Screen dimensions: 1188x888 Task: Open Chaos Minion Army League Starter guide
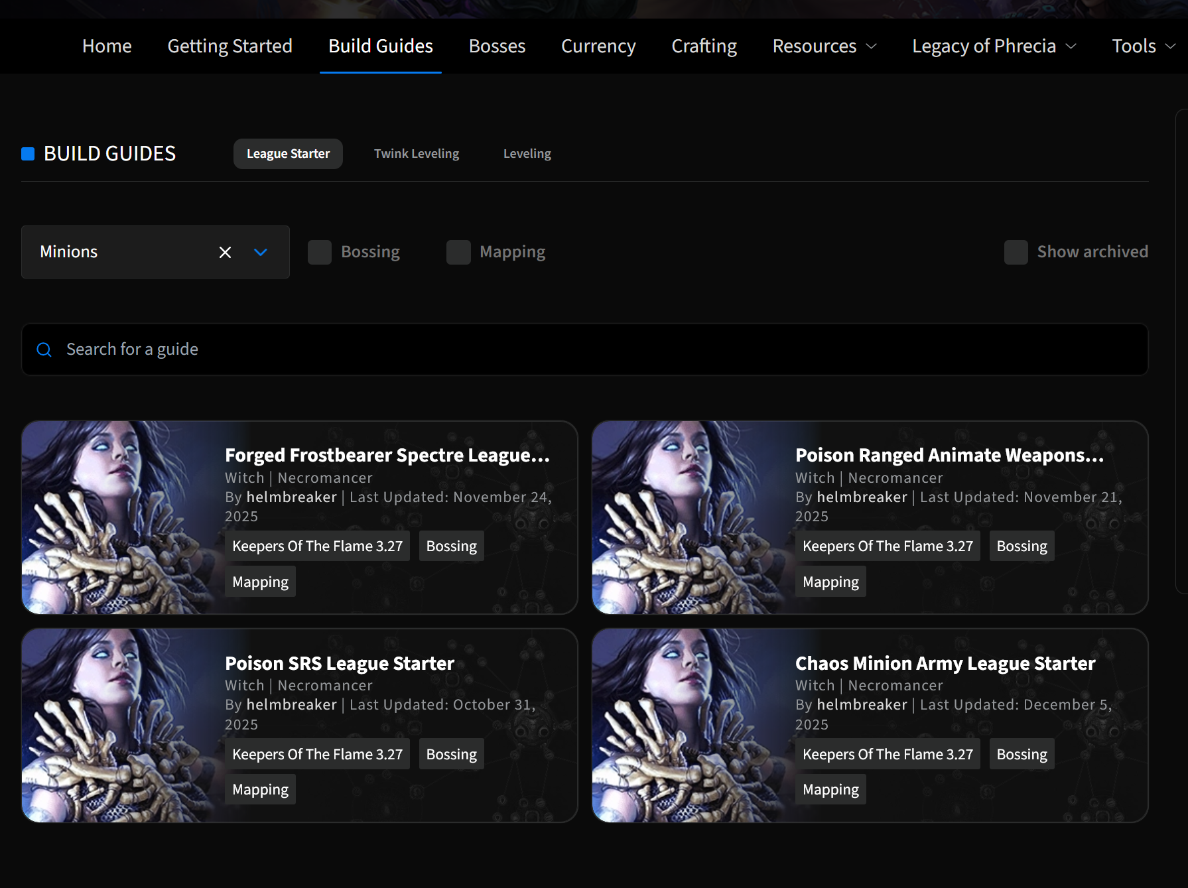pos(945,663)
